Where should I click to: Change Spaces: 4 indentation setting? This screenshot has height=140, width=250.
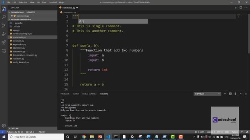(211, 132)
